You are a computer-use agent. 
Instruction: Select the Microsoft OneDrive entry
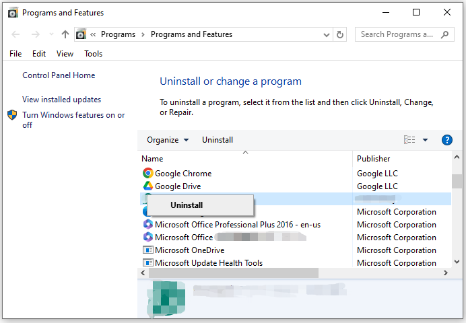coord(189,250)
